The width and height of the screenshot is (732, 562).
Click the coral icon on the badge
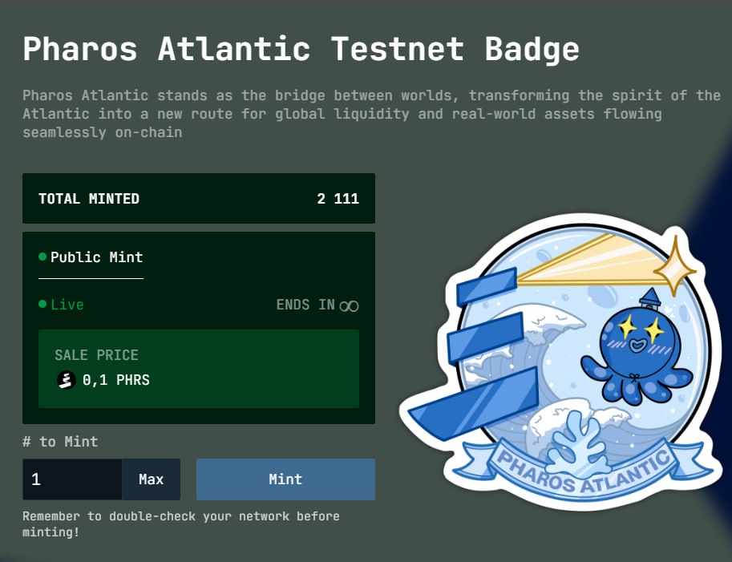pyautogui.click(x=579, y=443)
